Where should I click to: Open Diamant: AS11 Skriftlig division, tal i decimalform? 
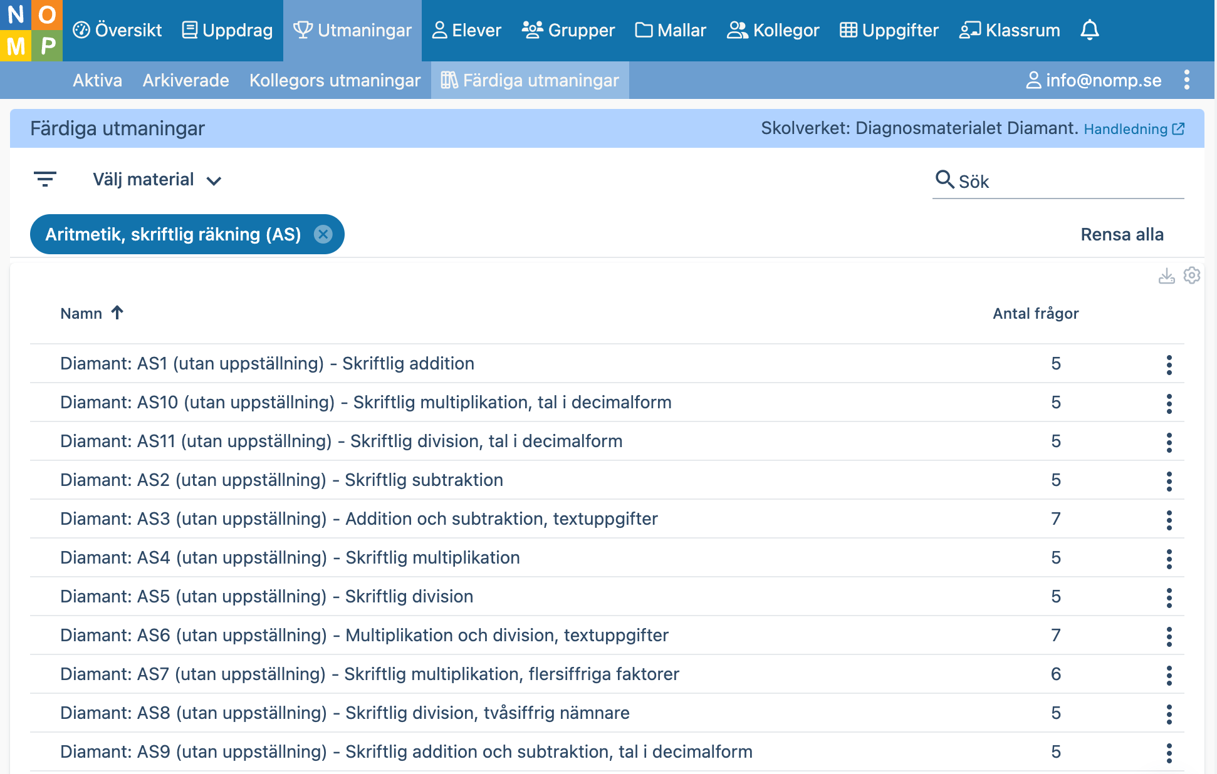click(341, 441)
